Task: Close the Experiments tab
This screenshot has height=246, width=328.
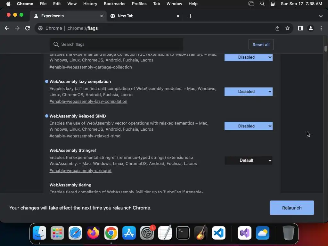Action: click(102, 16)
